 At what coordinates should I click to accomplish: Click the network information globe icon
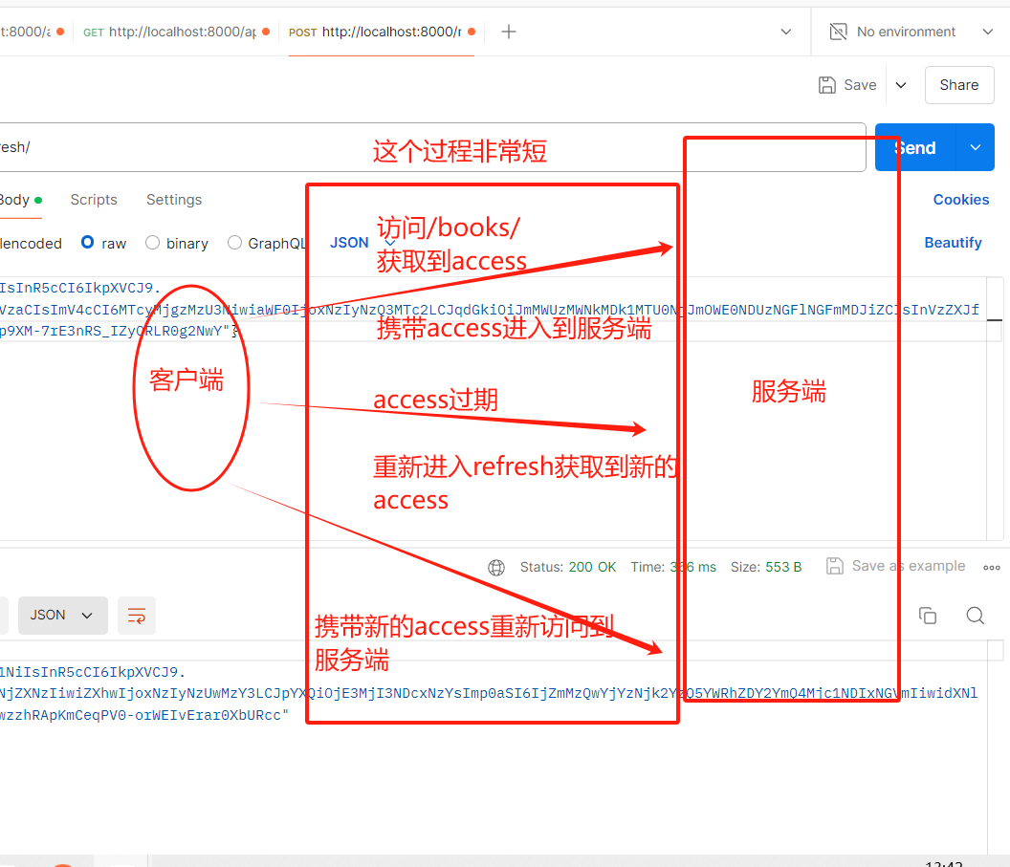pyautogui.click(x=496, y=566)
